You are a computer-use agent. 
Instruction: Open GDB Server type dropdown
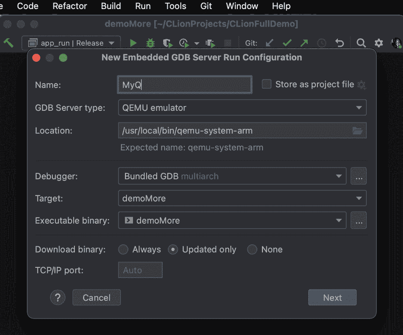pos(242,107)
